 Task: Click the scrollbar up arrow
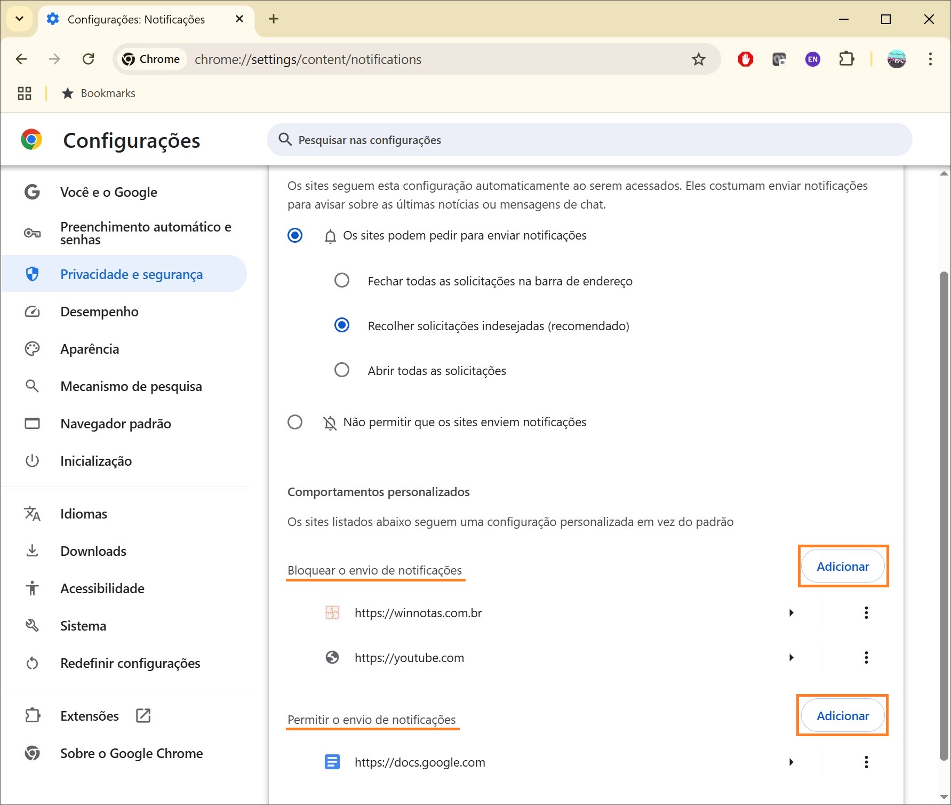tap(944, 173)
